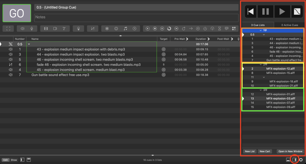This screenshot has width=306, height=164.
Task: Expand the Post-Wait column arrow
Action: (232, 39)
